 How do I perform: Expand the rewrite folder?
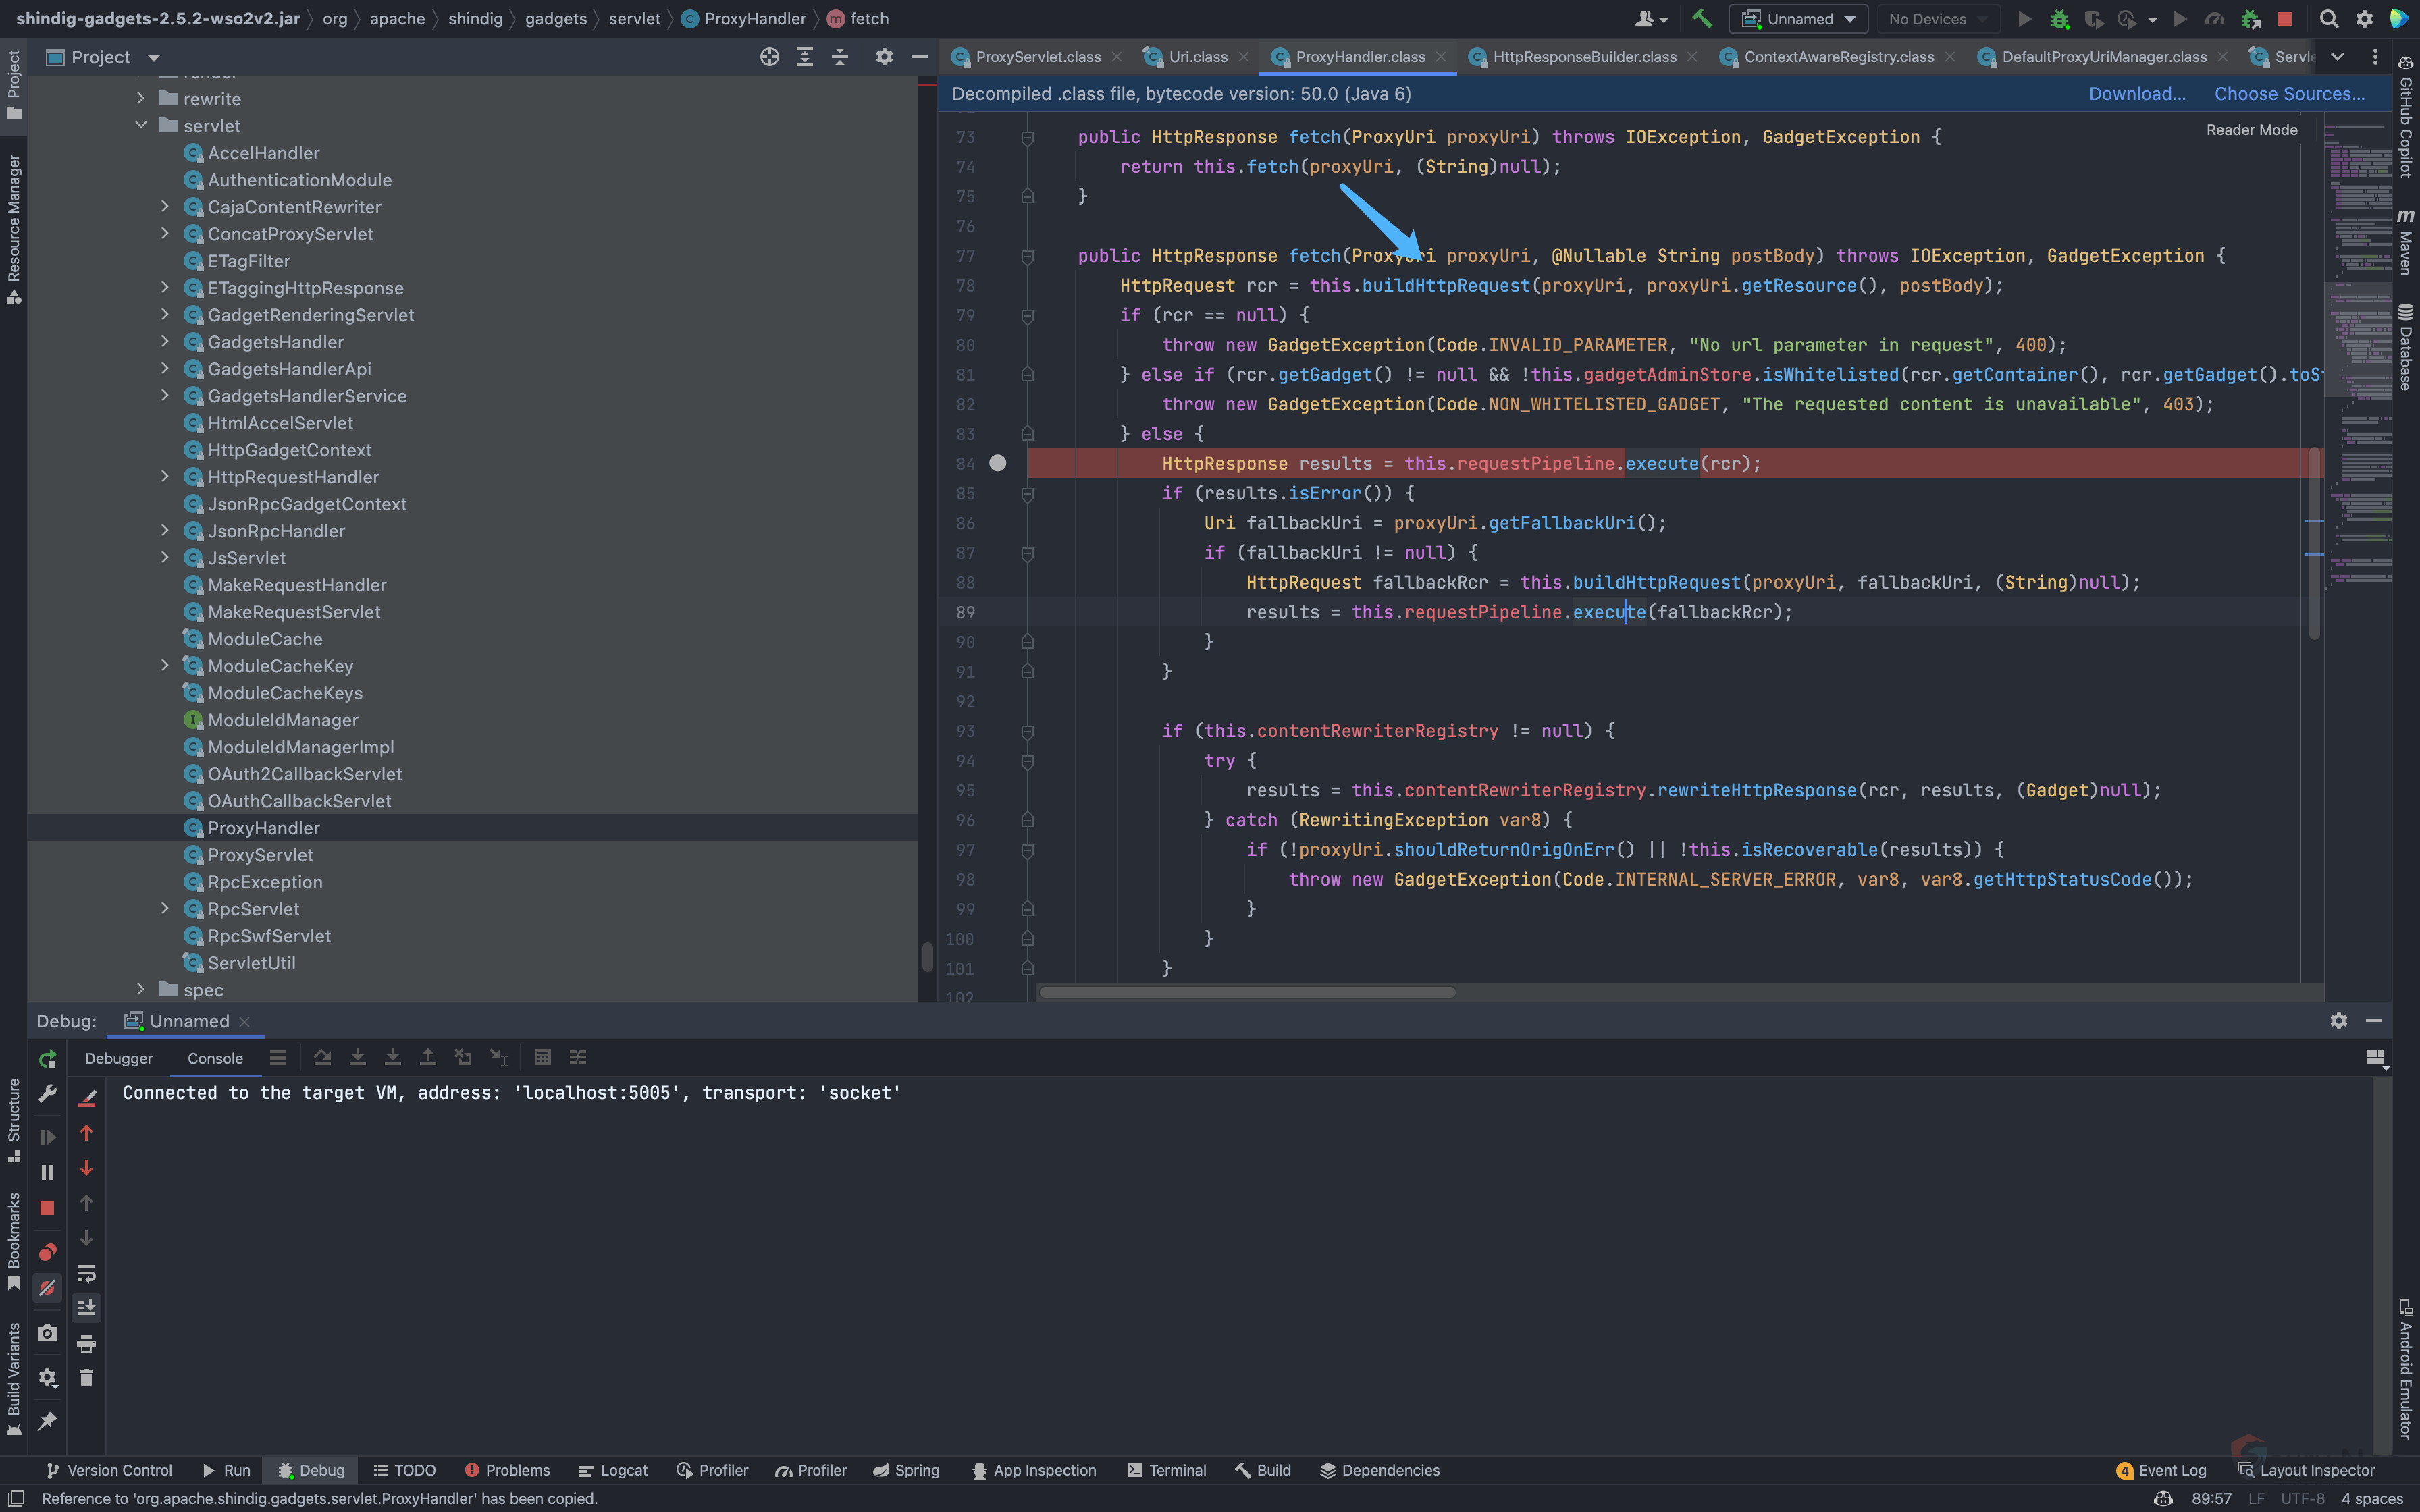tap(141, 99)
